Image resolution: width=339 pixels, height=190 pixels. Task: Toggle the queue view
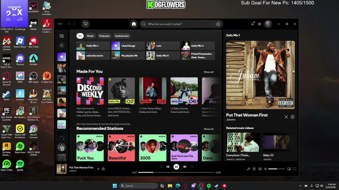click(x=254, y=169)
